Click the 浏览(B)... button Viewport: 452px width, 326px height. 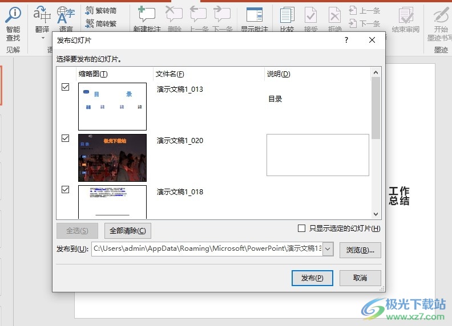tap(360, 250)
